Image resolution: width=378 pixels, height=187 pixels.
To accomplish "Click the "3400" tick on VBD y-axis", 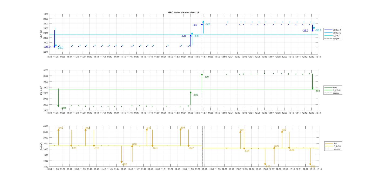I will click(46, 52).
